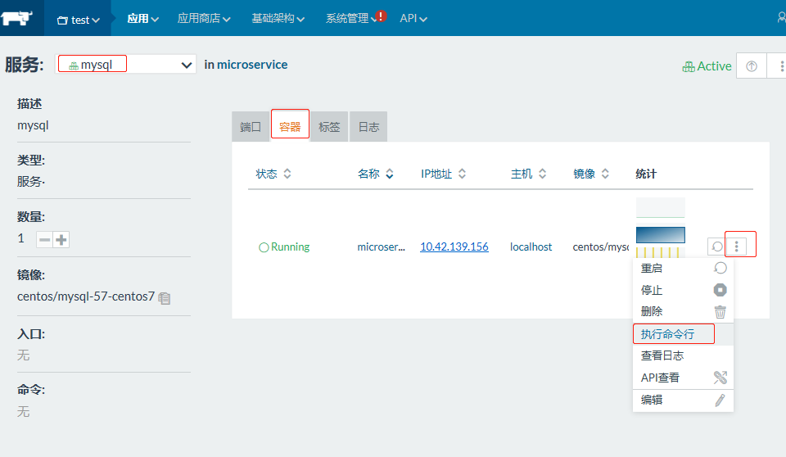Screen dimensions: 786x457
Task: Sort containers by 镜像 column
Action: [591, 174]
